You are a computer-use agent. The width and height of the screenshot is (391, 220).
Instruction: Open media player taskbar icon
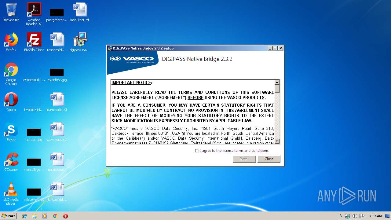[x=45, y=216]
